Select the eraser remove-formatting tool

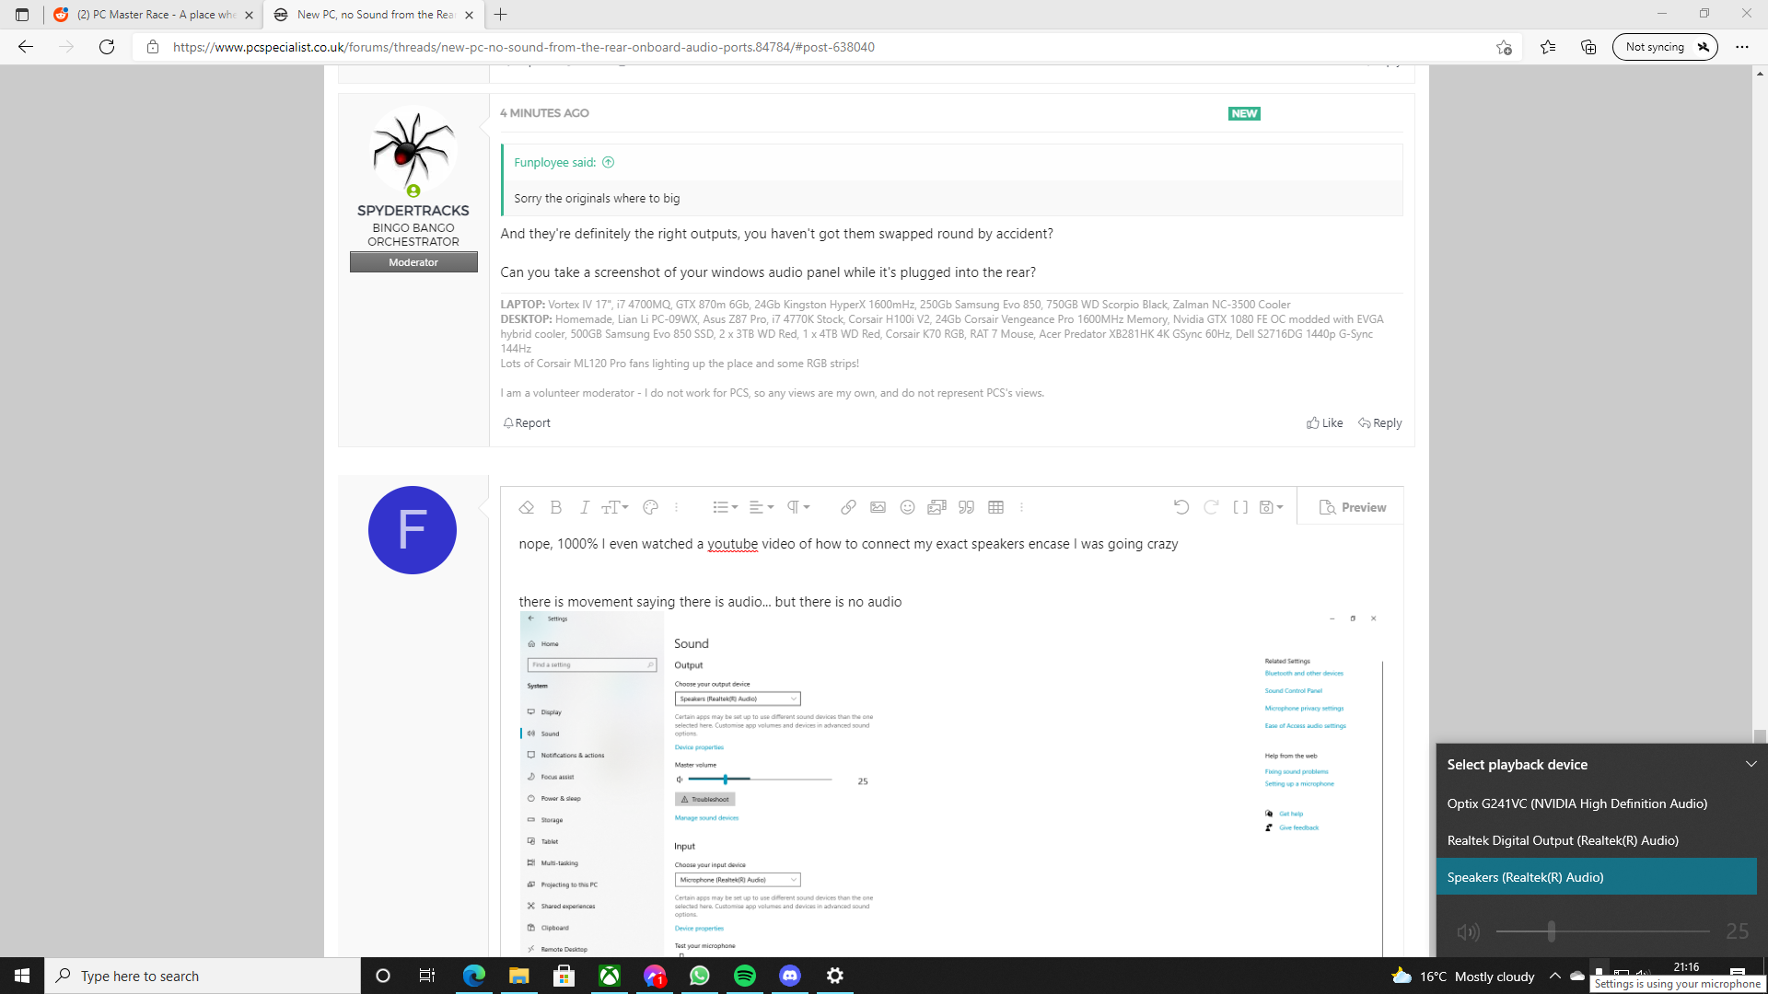click(526, 507)
